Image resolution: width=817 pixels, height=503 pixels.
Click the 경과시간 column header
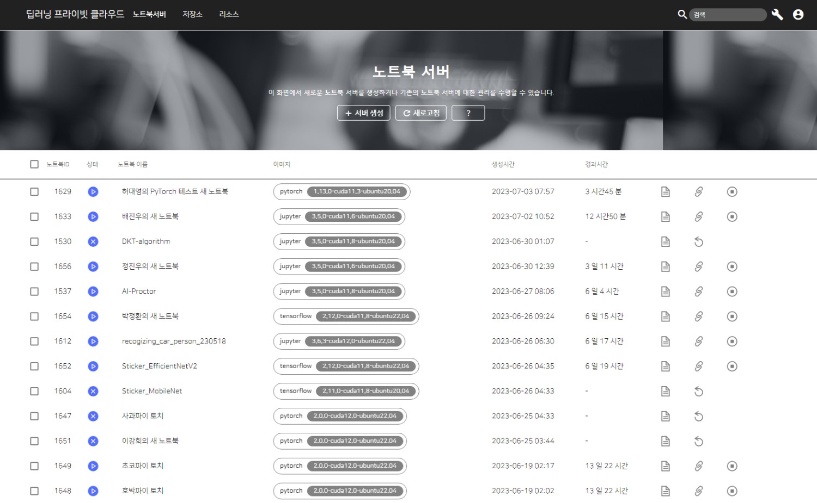(596, 164)
